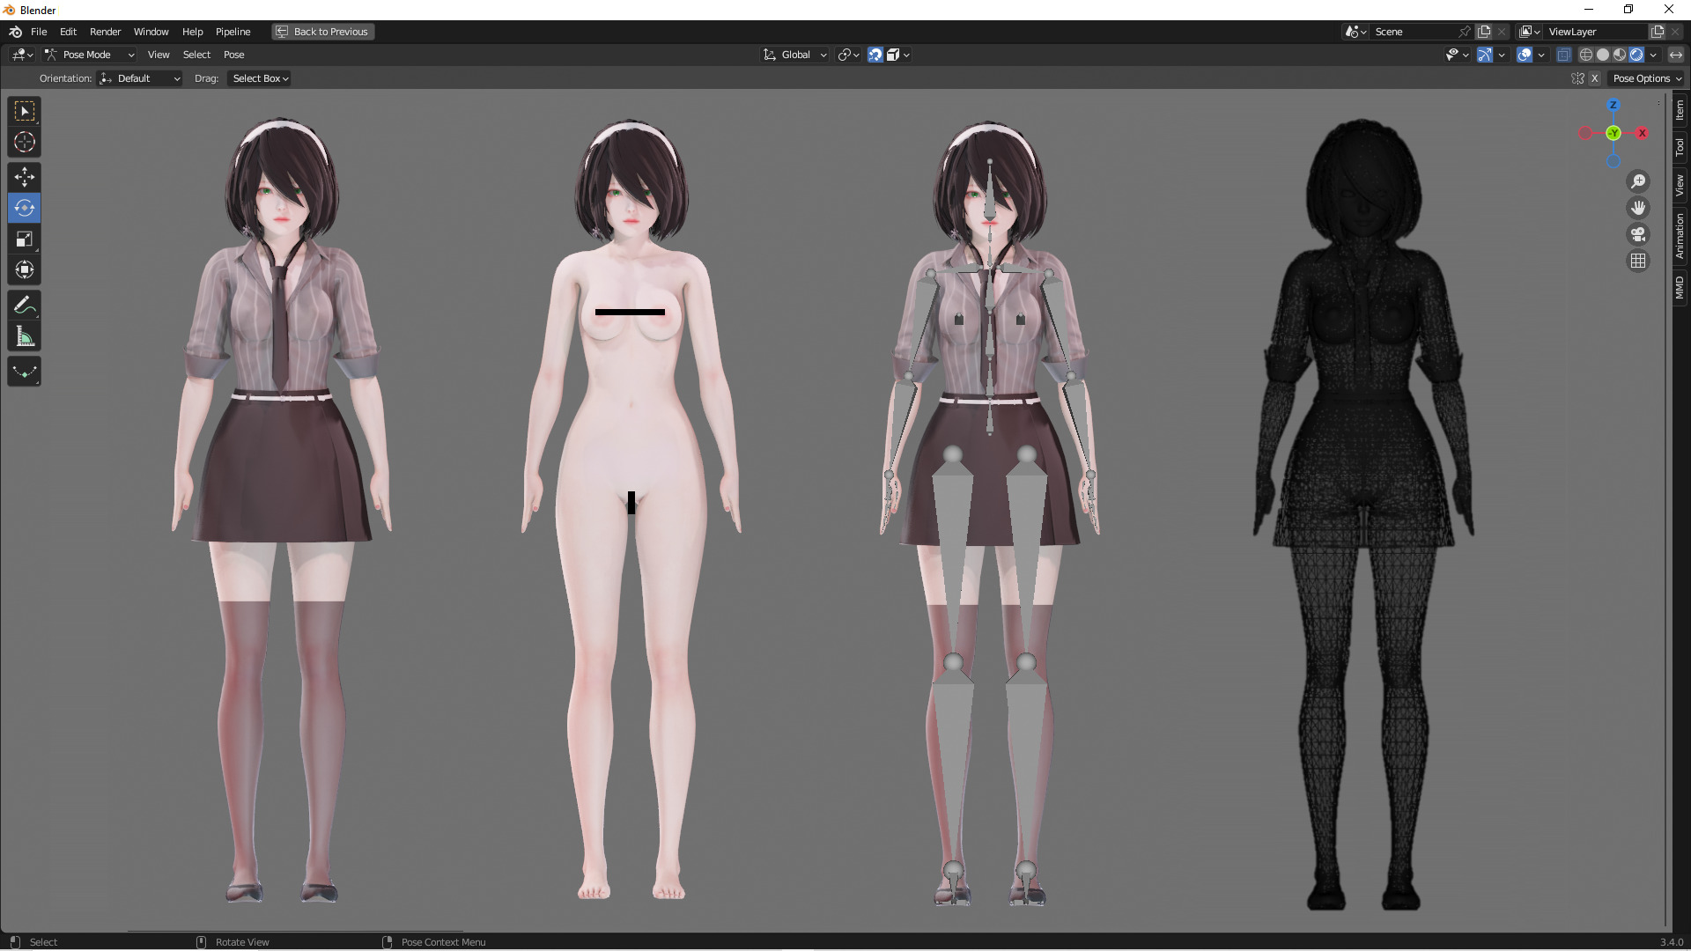Toggle X-ray view button

[1563, 55]
